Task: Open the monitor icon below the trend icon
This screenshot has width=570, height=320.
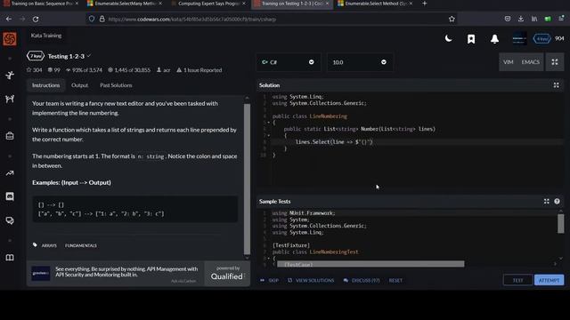Action: coord(10,196)
